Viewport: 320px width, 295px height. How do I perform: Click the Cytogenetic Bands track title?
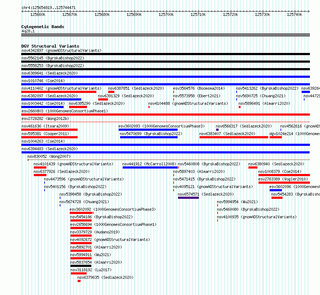pos(43,27)
